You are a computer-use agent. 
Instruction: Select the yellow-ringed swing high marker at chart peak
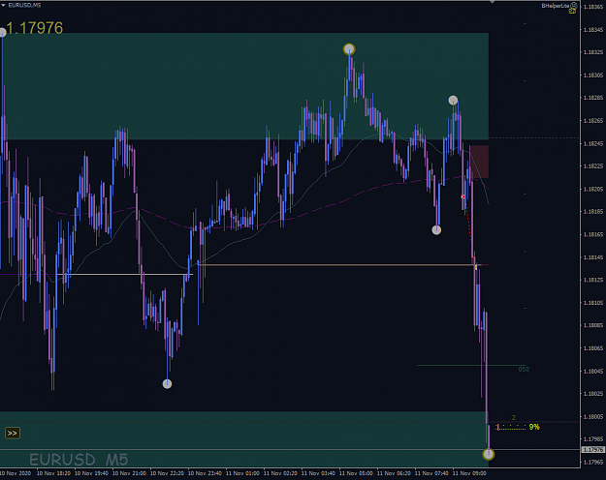pos(349,49)
